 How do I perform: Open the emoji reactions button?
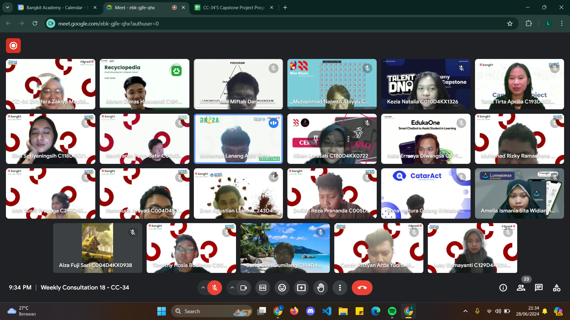click(x=282, y=288)
